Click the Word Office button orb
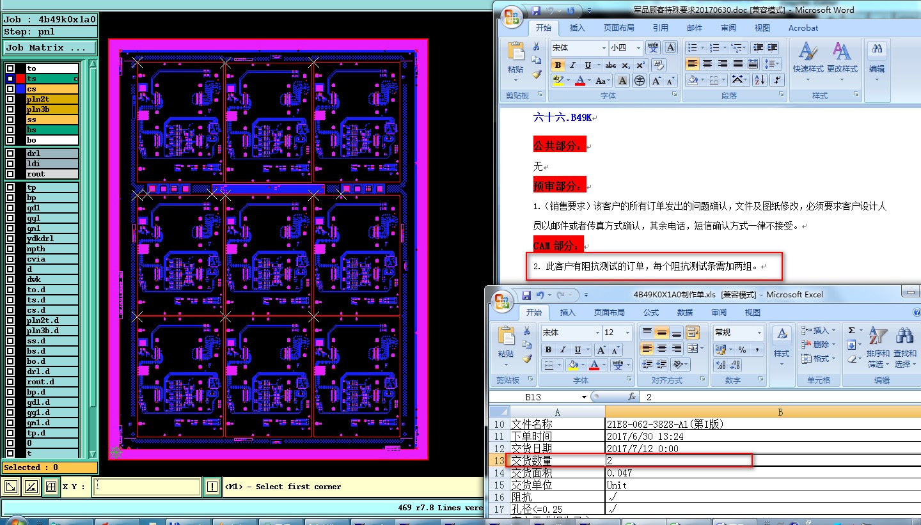Viewport: 921px width, 525px height. pos(511,17)
